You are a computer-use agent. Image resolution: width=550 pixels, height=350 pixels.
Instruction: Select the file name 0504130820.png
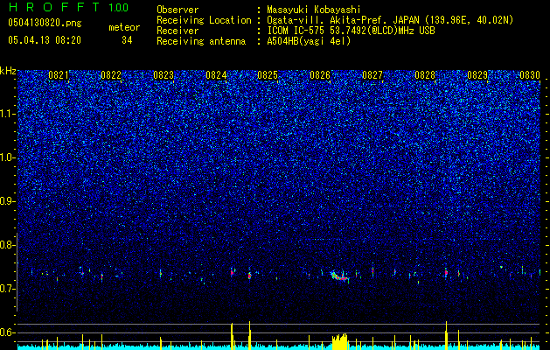tap(45, 24)
